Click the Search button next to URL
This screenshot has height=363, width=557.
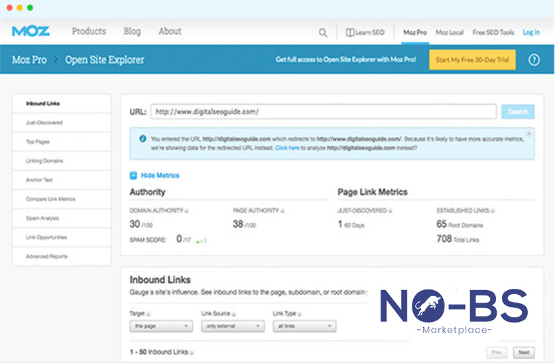pos(518,112)
